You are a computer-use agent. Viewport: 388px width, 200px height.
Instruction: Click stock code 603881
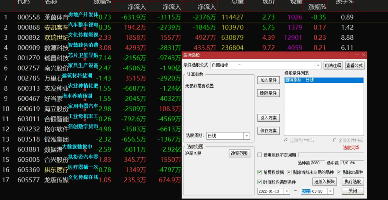28,149
